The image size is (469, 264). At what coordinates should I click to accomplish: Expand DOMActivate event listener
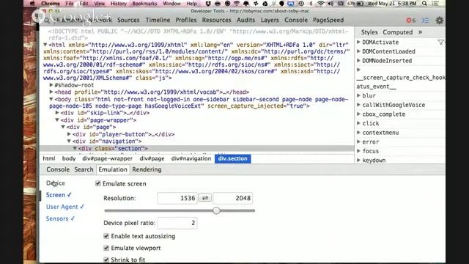click(x=358, y=43)
